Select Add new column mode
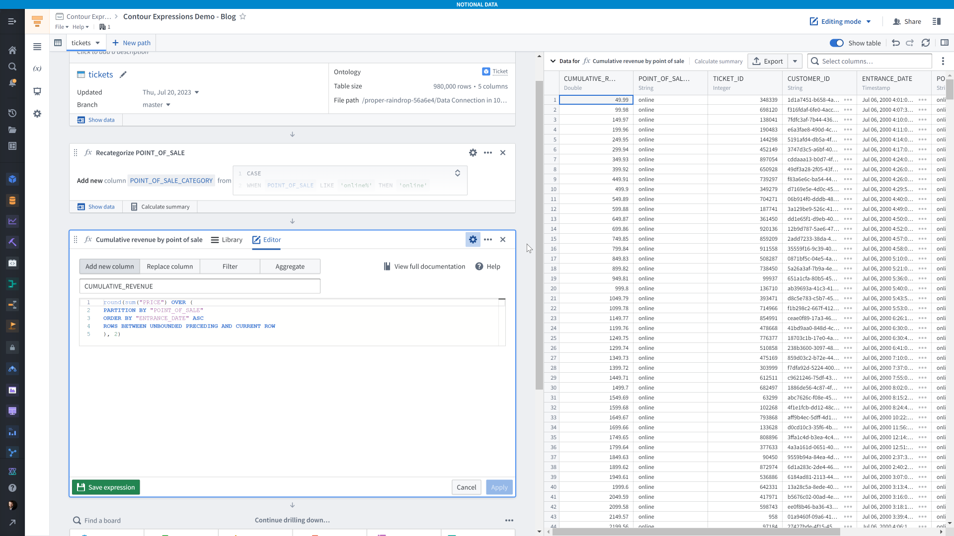Viewport: 954px width, 536px height. click(110, 267)
